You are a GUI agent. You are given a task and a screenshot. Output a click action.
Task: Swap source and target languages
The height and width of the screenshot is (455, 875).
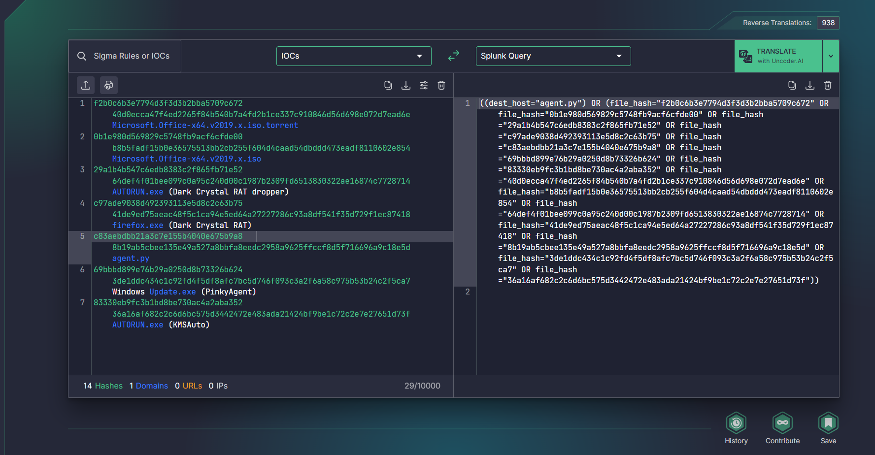pyautogui.click(x=454, y=56)
